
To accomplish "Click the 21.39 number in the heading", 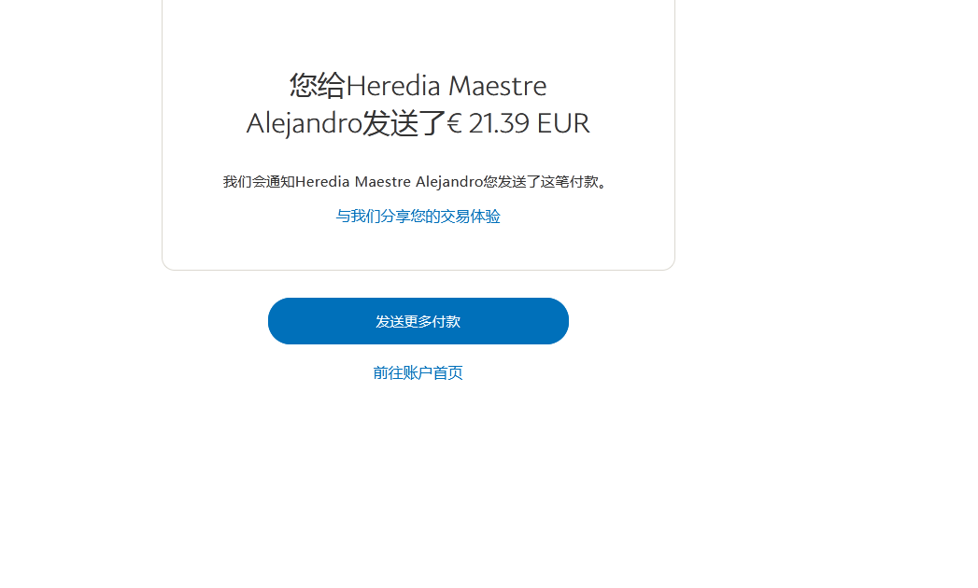I will tap(499, 123).
